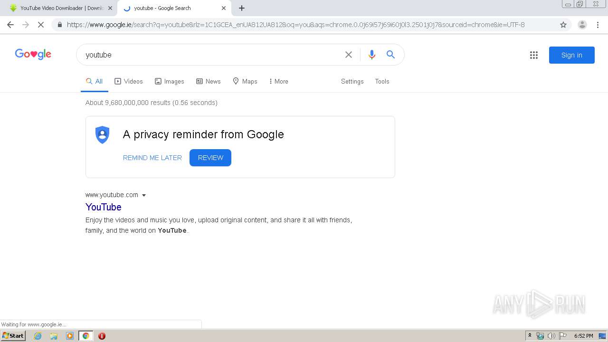608x342 pixels.
Task: Open search Tools options
Action: coord(382,81)
